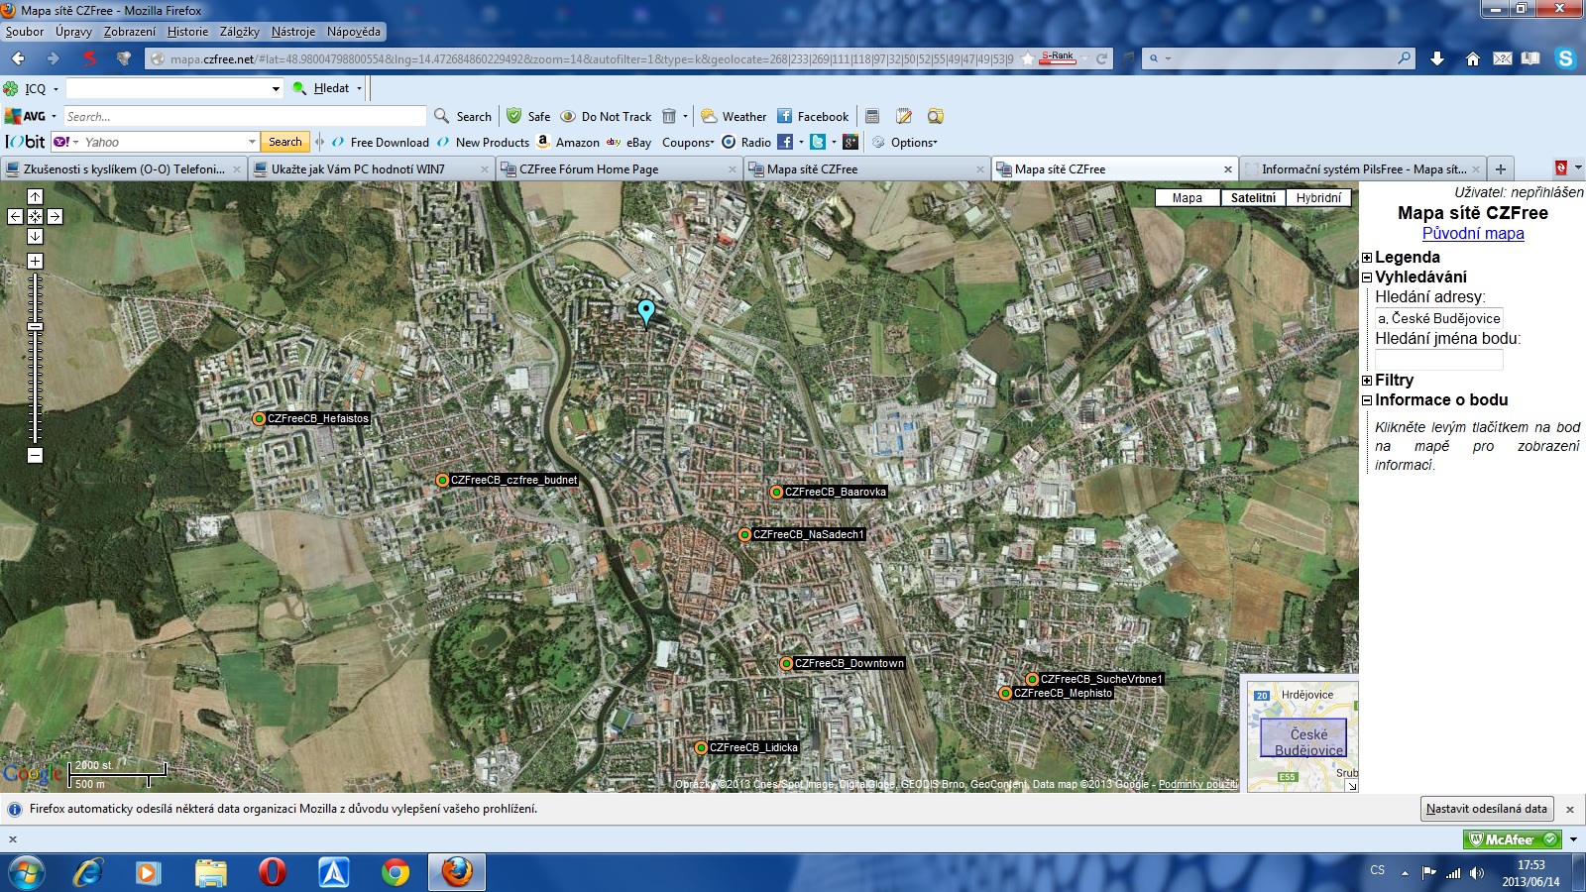The height and width of the screenshot is (892, 1586).
Task: Collapse the Vyhledávání section
Action: [x=1367, y=278]
